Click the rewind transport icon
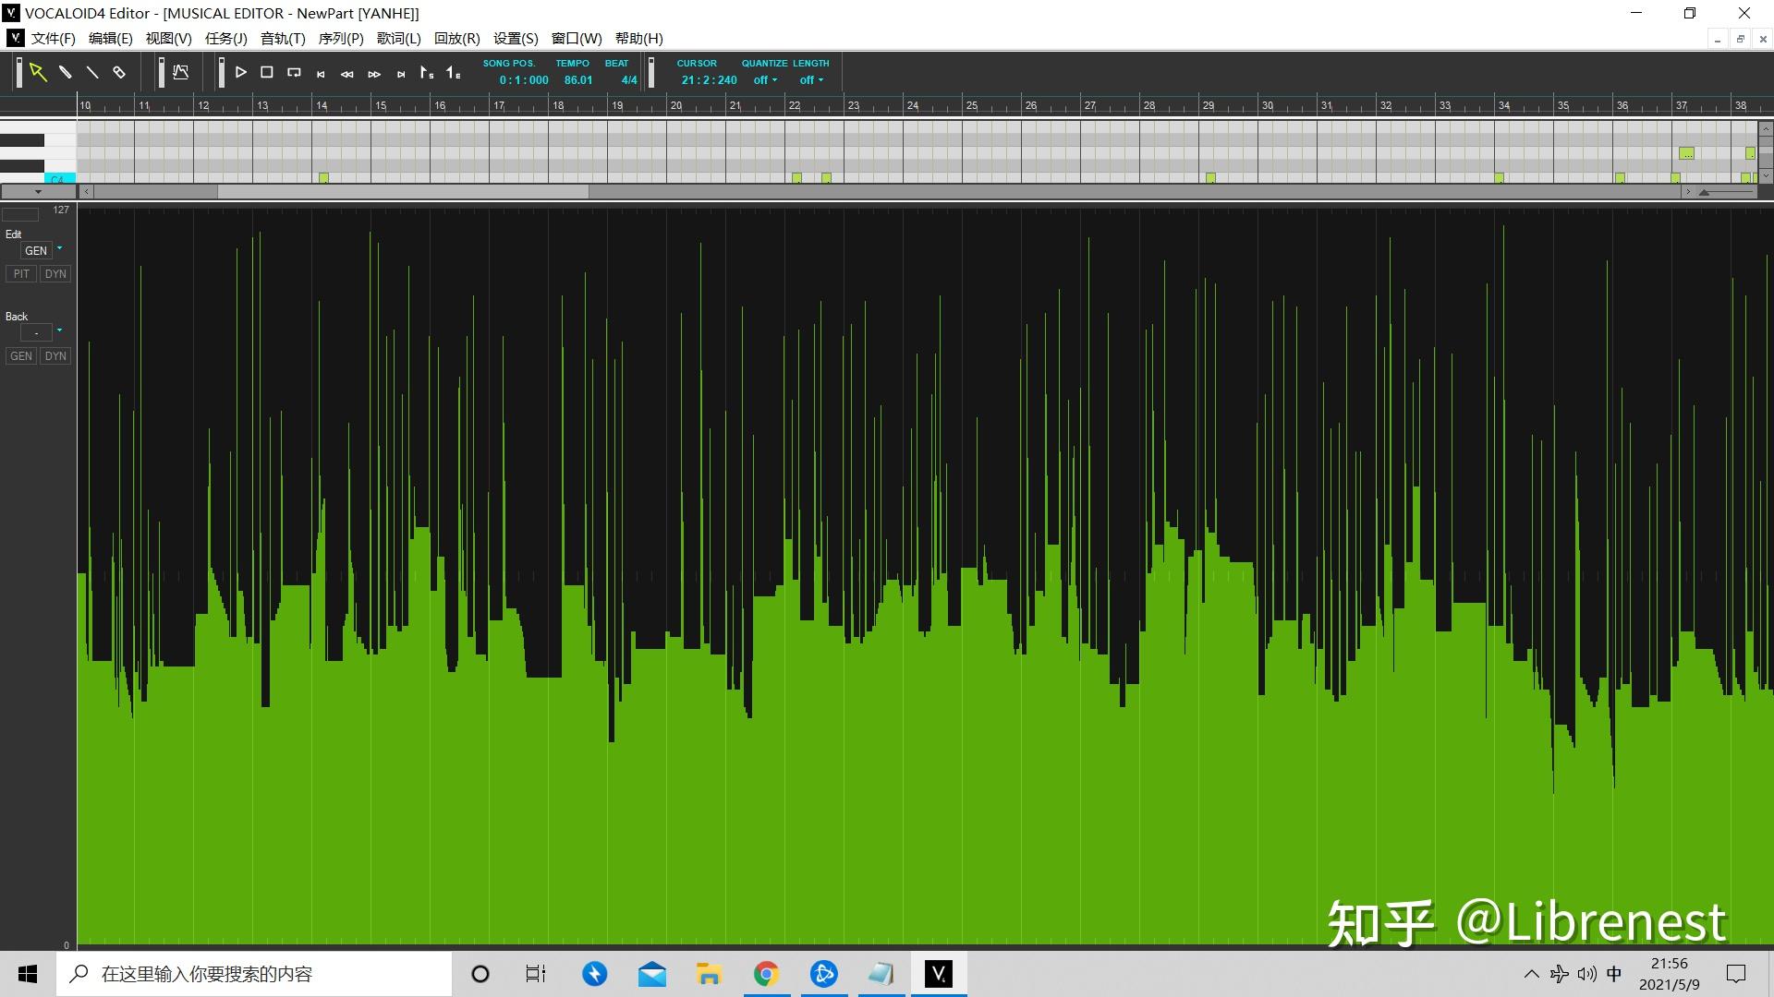This screenshot has height=997, width=1774. tap(347, 74)
